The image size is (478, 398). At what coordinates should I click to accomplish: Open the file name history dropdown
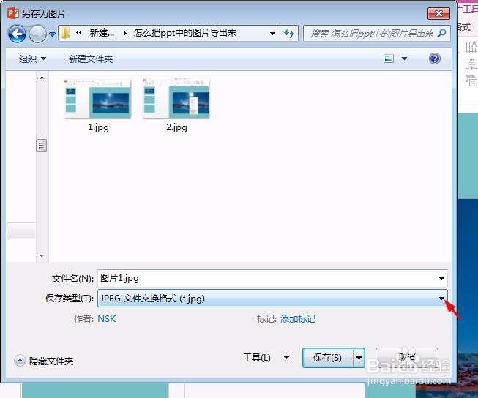441,278
